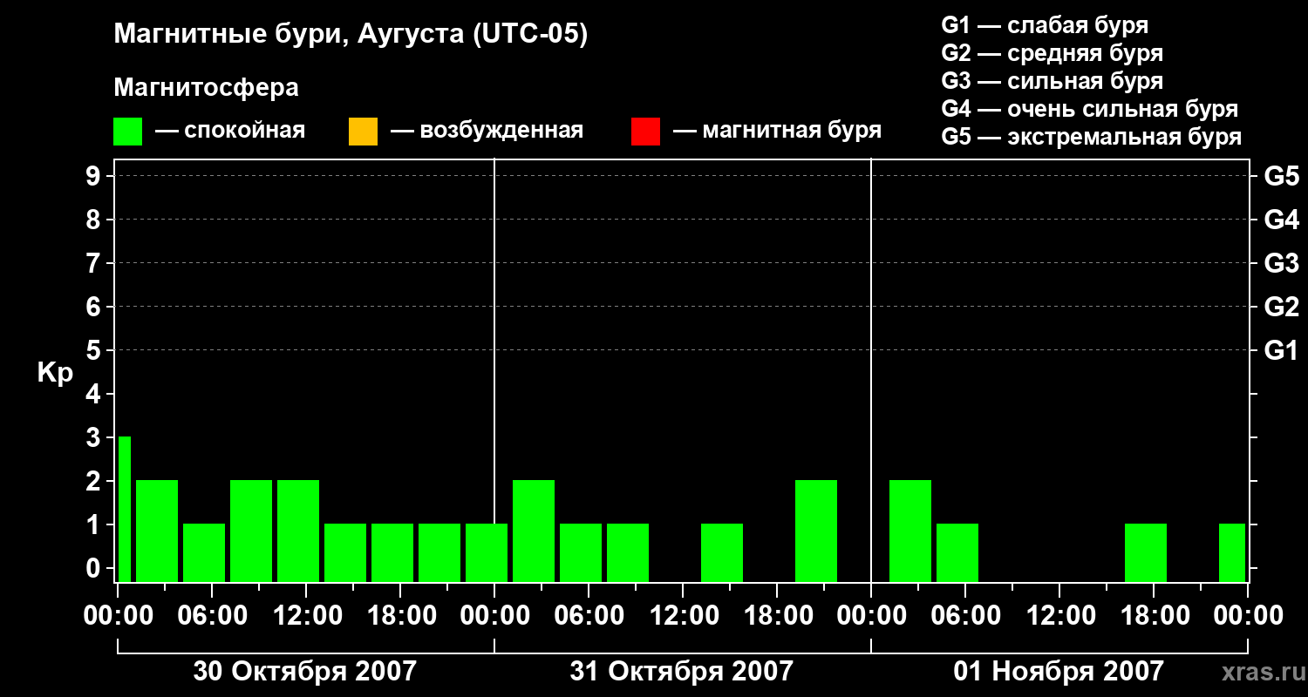Click the Kp 2 bar on 01 November
The height and width of the screenshot is (697, 1308).
pyautogui.click(x=910, y=531)
